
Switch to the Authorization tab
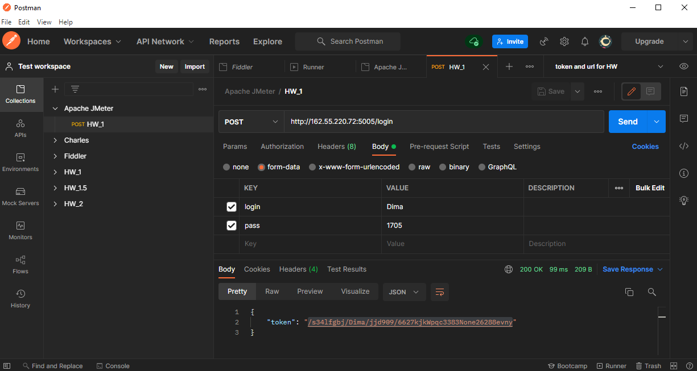click(x=282, y=146)
